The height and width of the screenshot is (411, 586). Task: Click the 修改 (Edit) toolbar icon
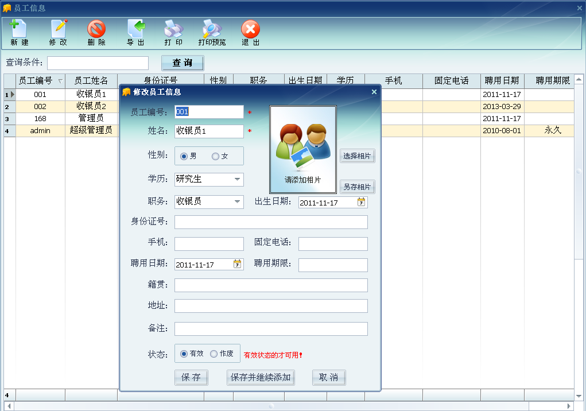tap(58, 32)
